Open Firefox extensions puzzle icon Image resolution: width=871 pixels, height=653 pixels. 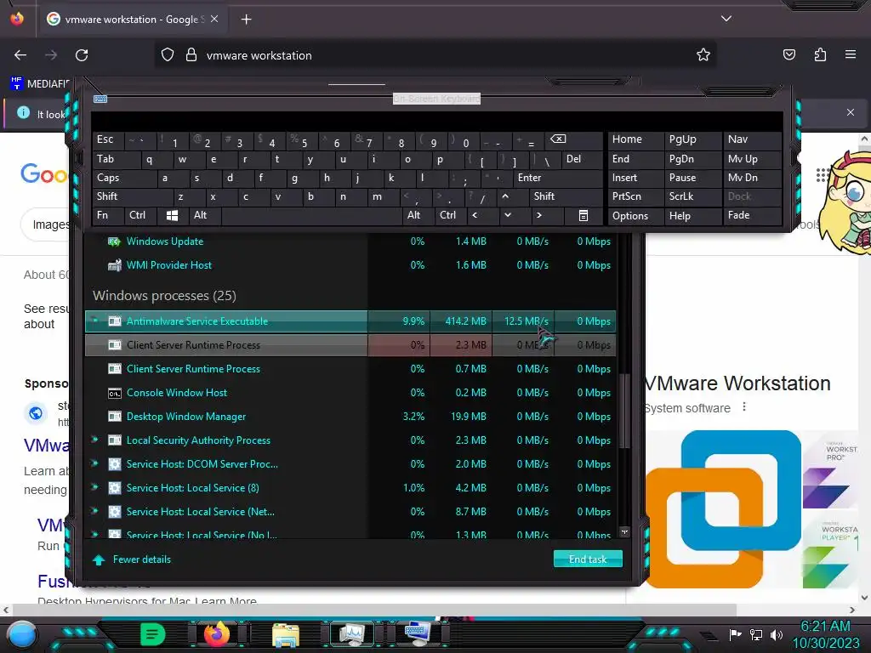pos(820,54)
